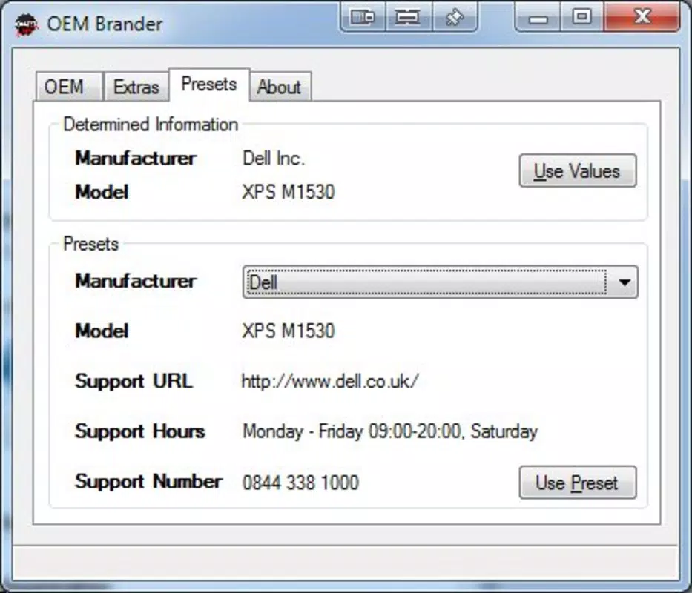Switch to the OEM tab

pos(69,87)
